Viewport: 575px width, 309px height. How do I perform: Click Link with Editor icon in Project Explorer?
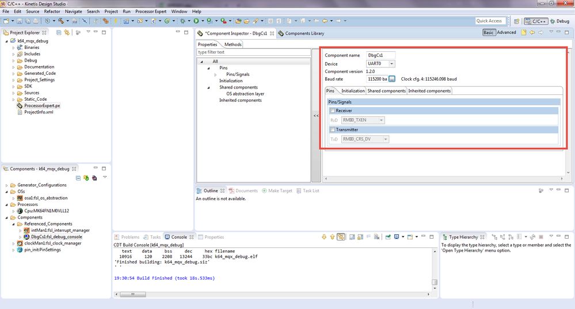click(x=67, y=33)
